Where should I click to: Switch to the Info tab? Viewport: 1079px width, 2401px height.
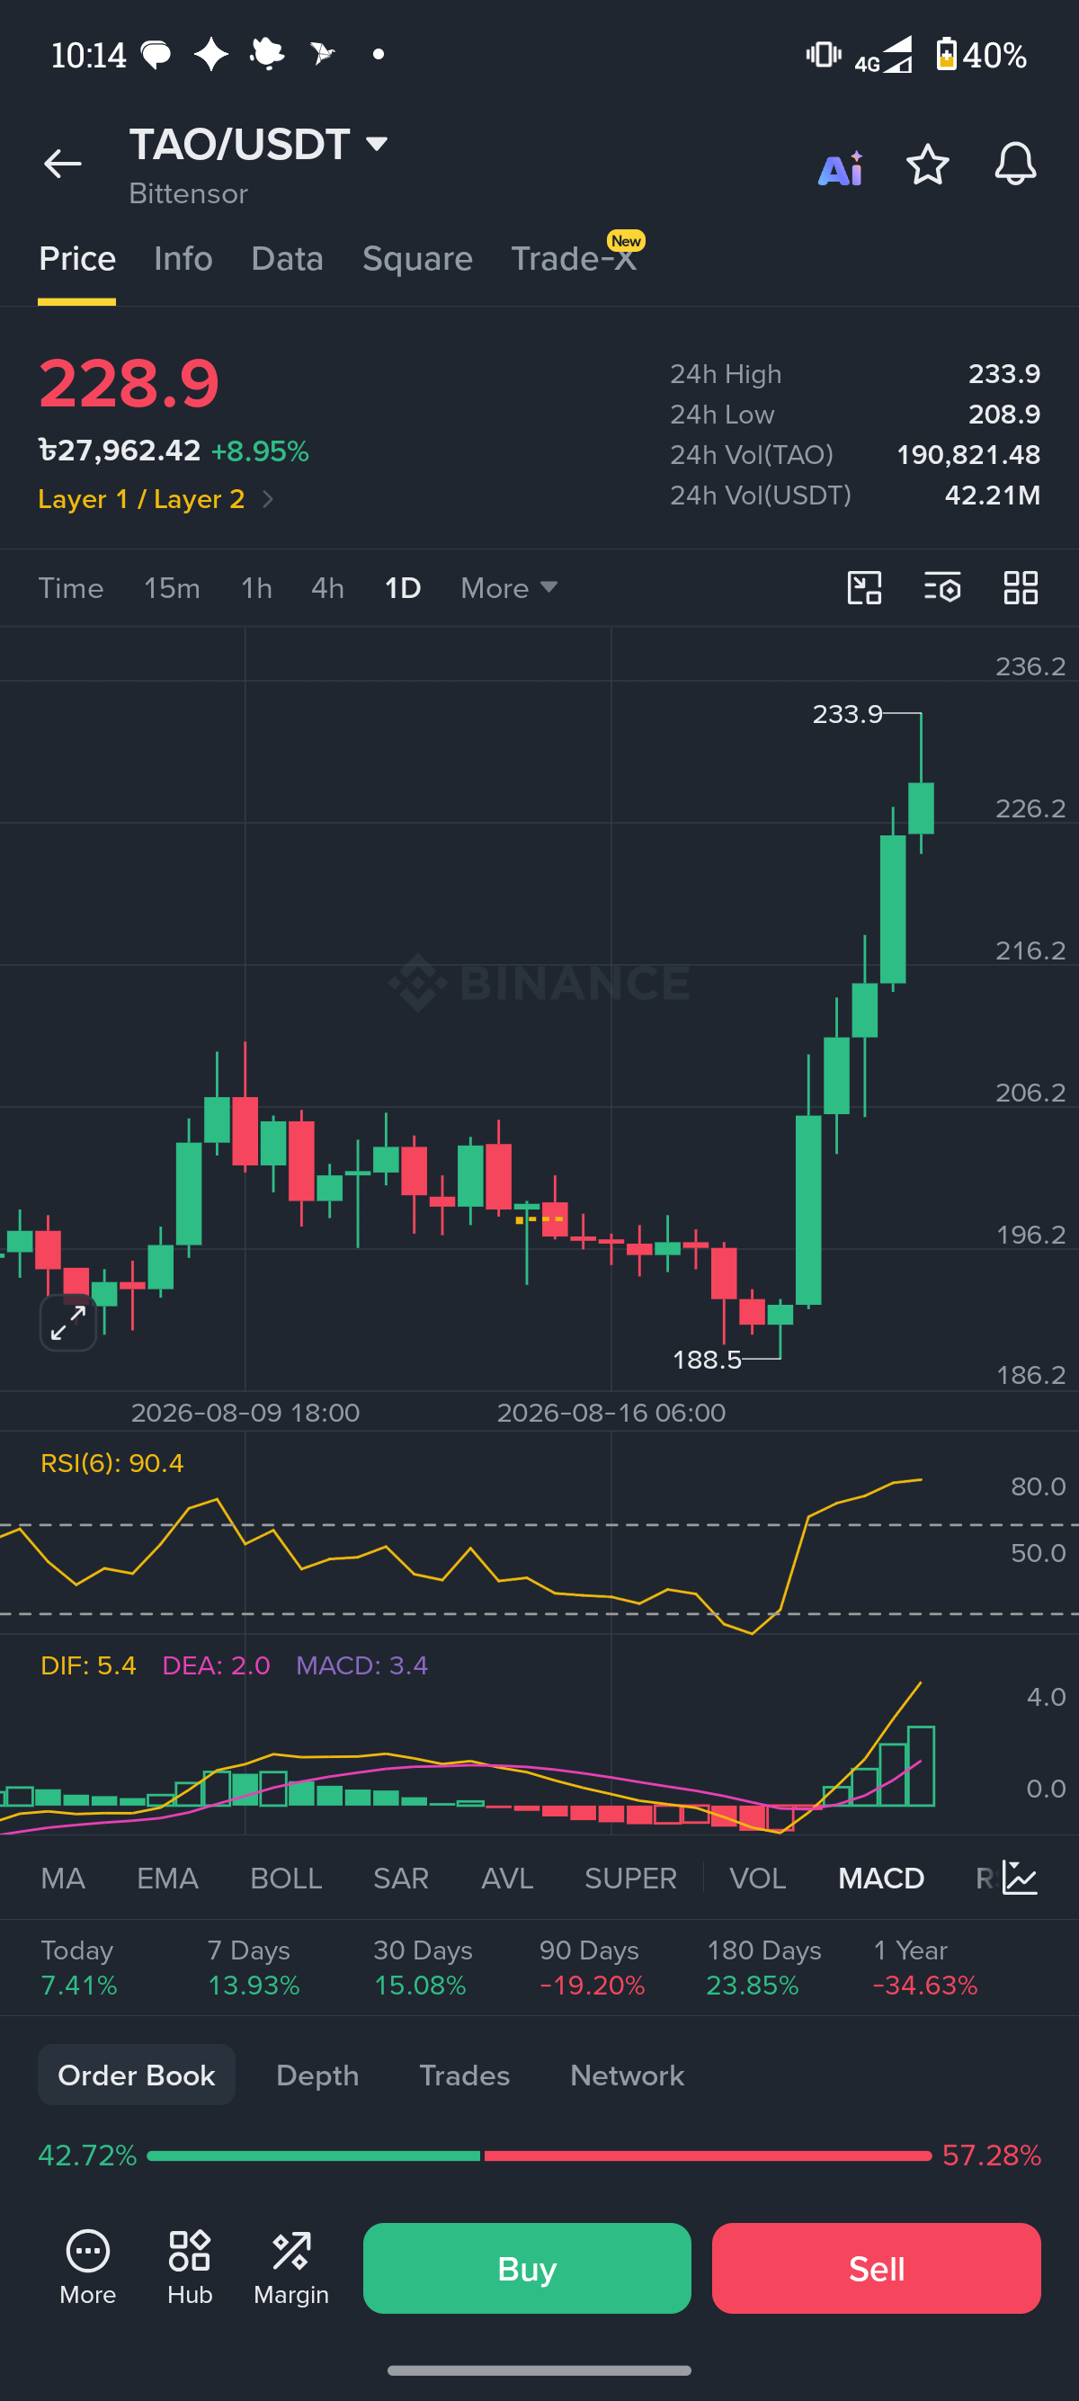coord(183,258)
